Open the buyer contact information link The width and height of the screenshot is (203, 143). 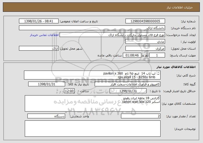(44, 35)
